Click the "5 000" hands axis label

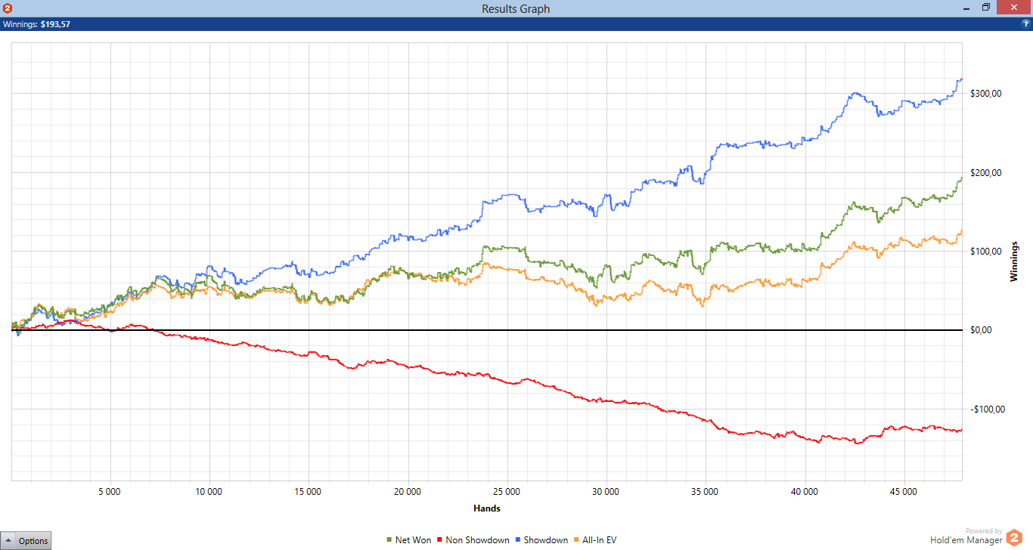point(110,492)
